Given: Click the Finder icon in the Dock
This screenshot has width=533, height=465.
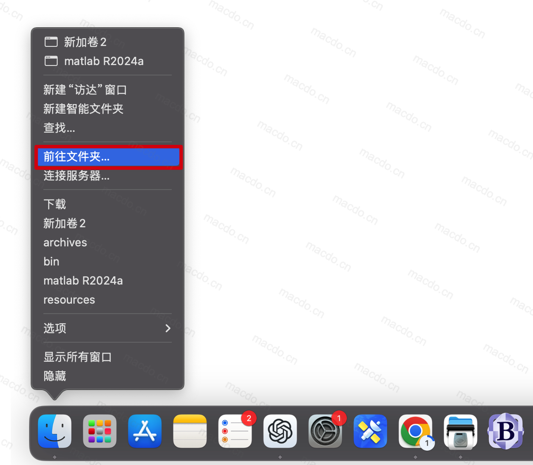Looking at the screenshot, I should pyautogui.click(x=55, y=431).
